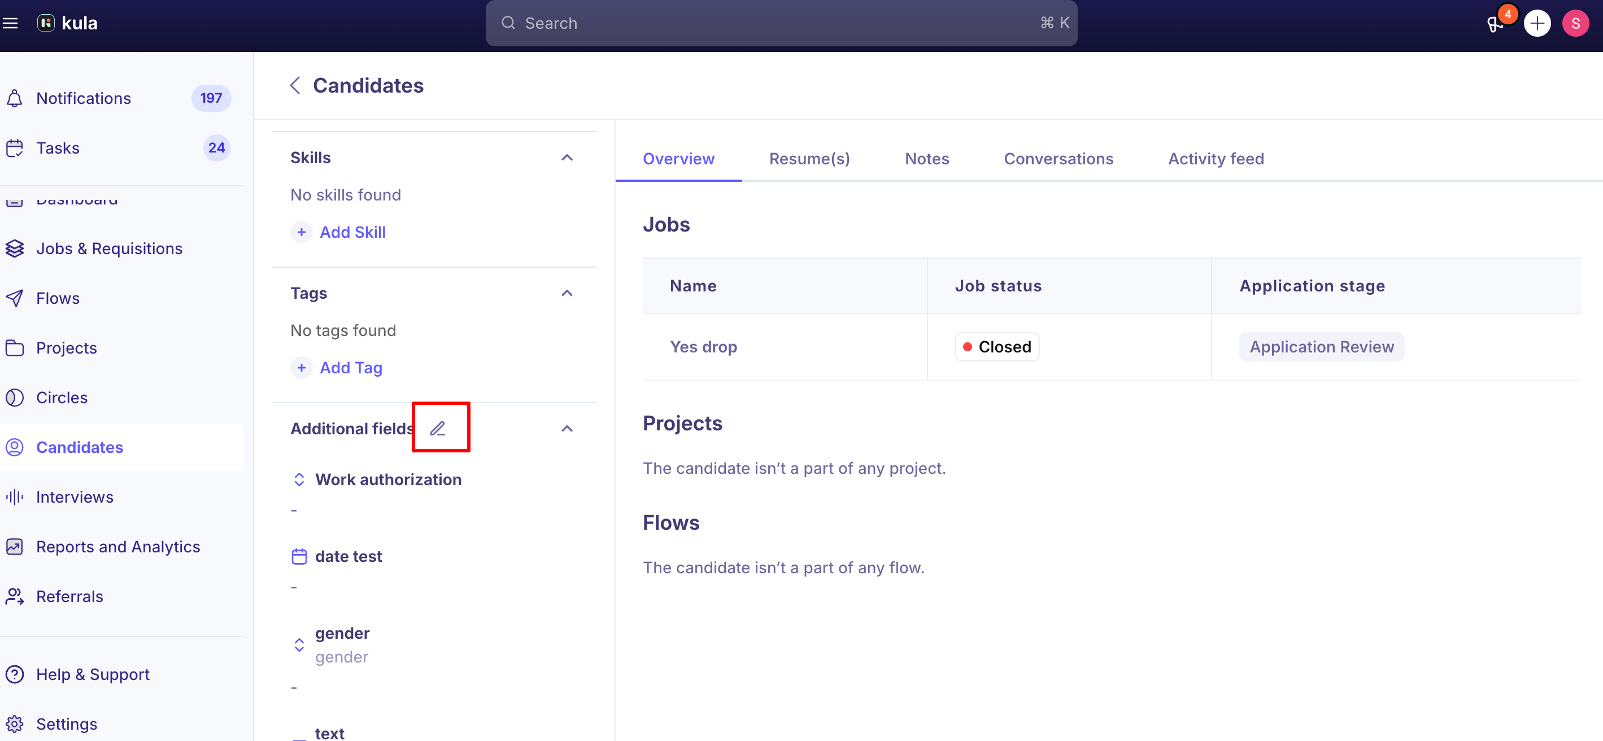
Task: Click the back arrow beside Candidates
Action: pos(295,85)
